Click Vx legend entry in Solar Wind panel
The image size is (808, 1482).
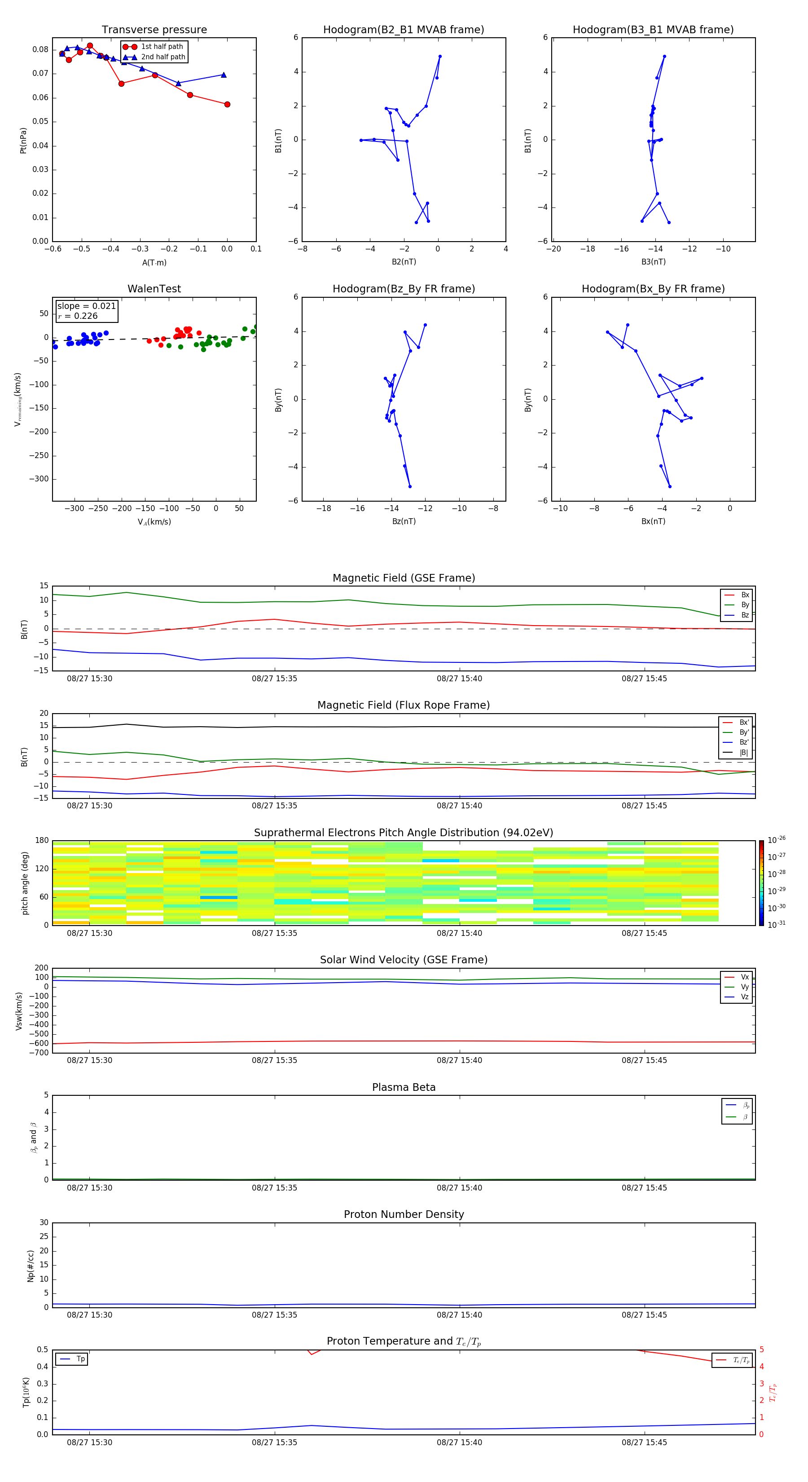coord(737,977)
